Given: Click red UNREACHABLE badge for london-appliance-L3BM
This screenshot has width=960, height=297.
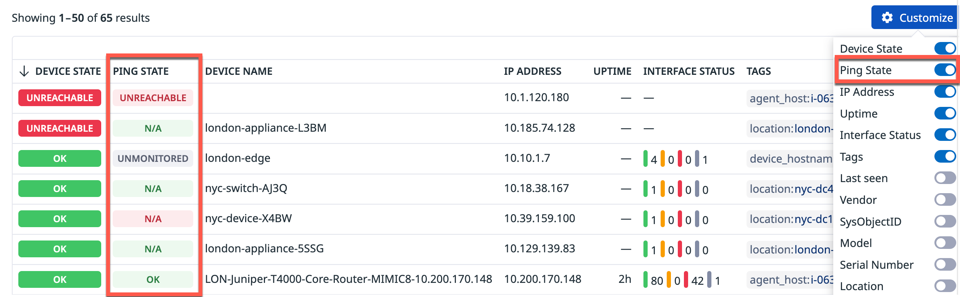Looking at the screenshot, I should [60, 128].
